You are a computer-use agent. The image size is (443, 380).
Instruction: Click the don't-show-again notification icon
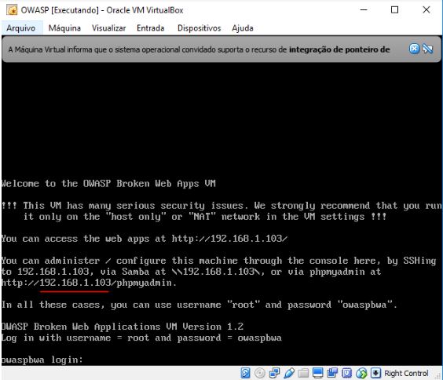[x=427, y=49]
